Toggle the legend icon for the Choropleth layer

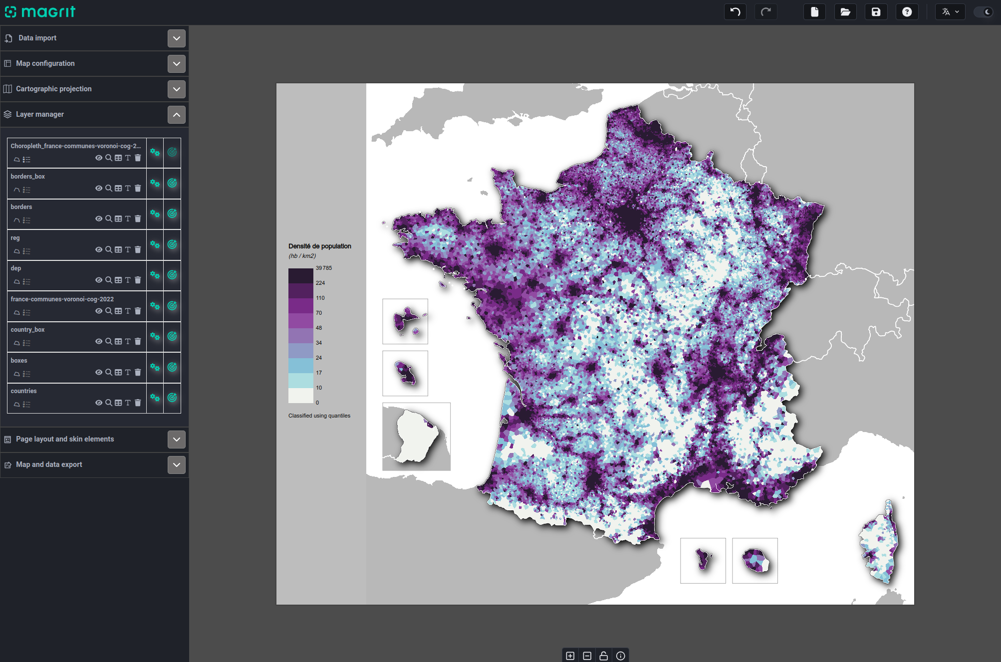[26, 160]
